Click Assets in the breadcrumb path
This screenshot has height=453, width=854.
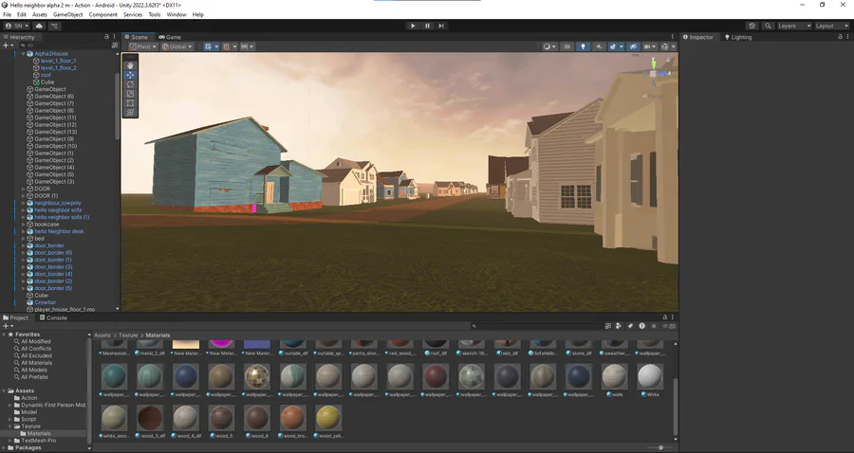point(102,335)
